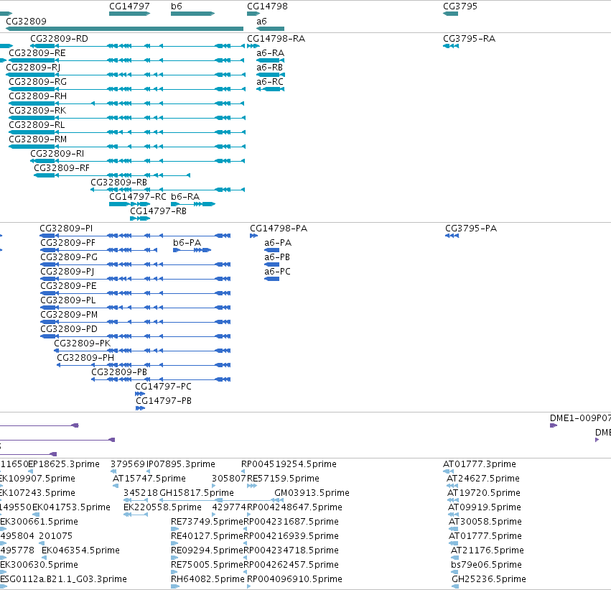Viewport: 611px width, 590px height.
Task: Select transcript CG32809-RK label
Action: click(37, 111)
